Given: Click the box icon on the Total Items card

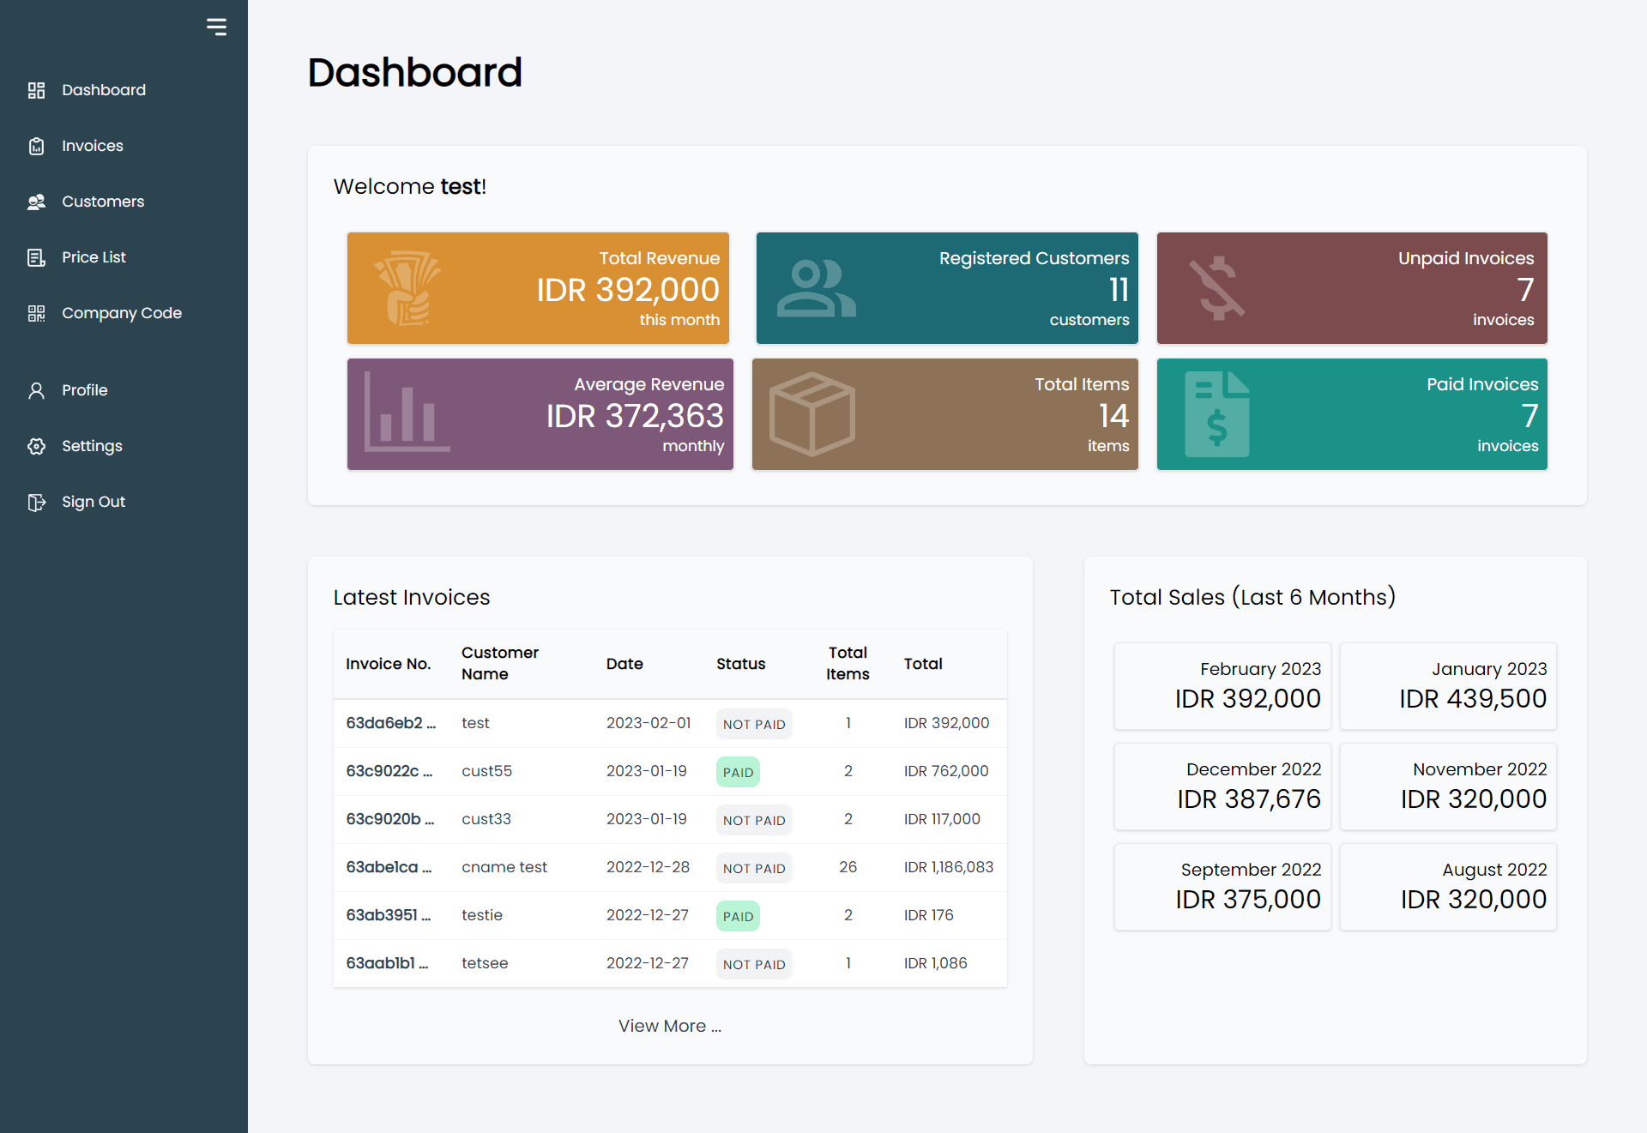Looking at the screenshot, I should click(x=812, y=414).
